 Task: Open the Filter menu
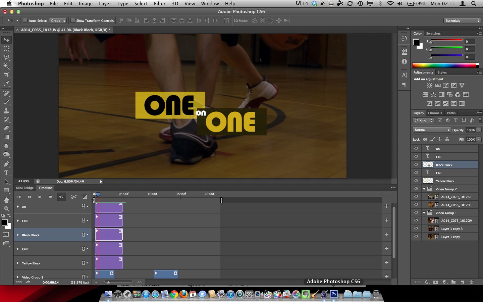pyautogui.click(x=159, y=4)
